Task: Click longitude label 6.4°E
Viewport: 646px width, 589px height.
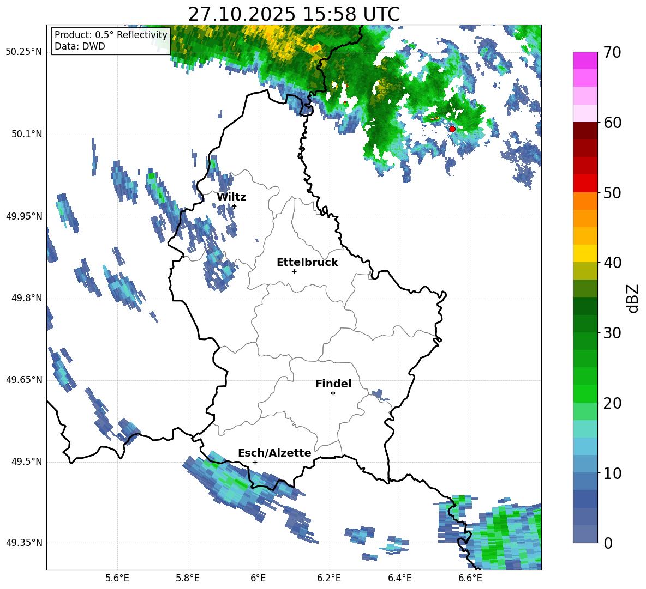Action: point(399,578)
